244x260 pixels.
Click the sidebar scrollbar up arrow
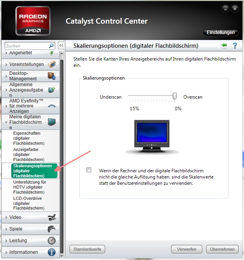pyautogui.click(x=61, y=54)
